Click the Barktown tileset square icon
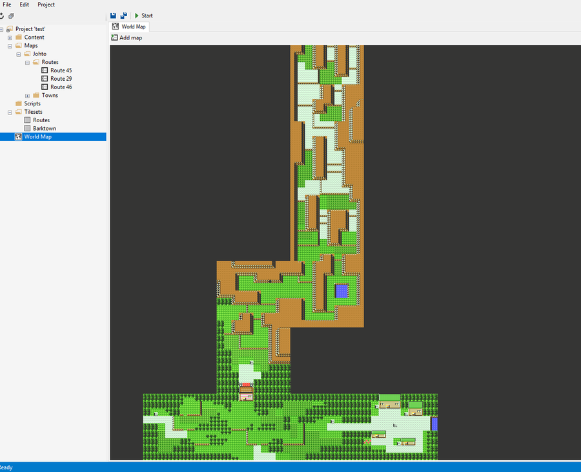Viewport: 581px width, 472px height. [x=27, y=129]
